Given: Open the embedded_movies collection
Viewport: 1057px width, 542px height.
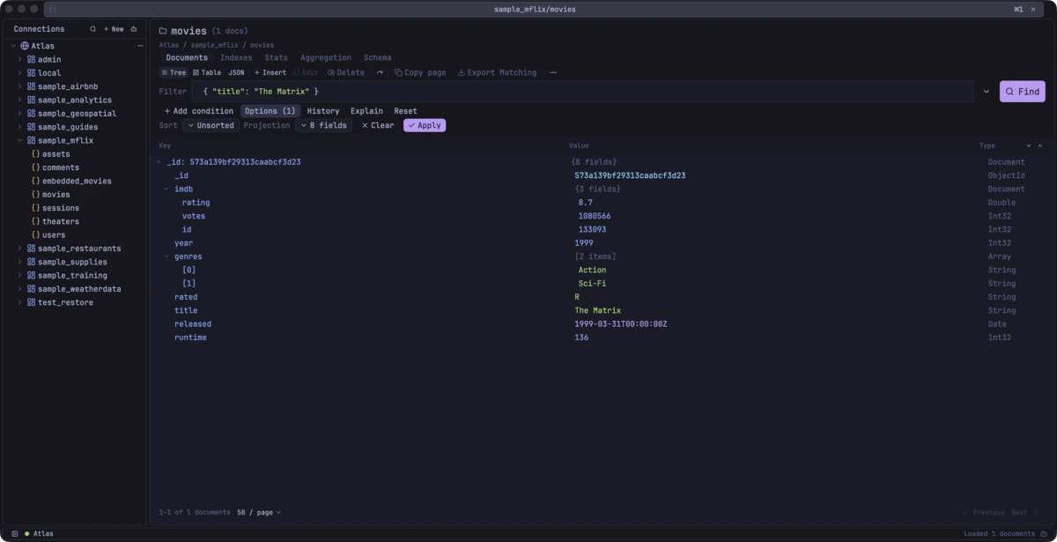Looking at the screenshot, I should click(77, 181).
